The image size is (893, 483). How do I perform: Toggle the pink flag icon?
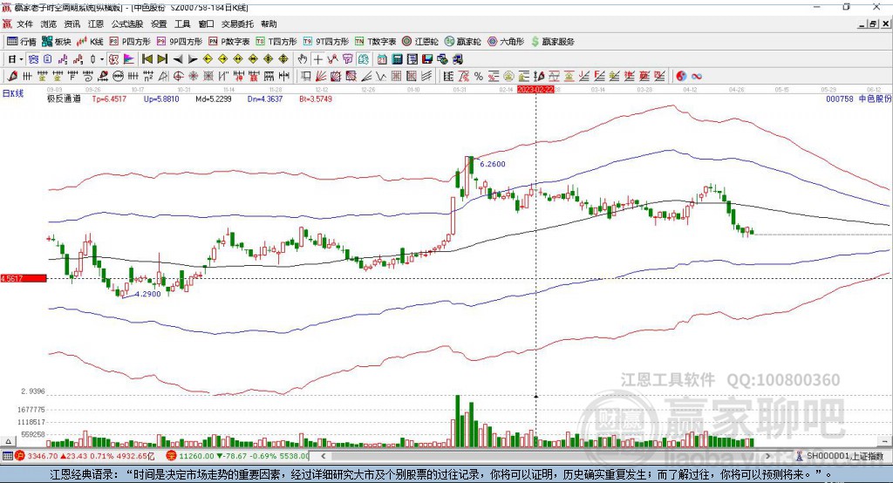pyautogui.click(x=129, y=59)
